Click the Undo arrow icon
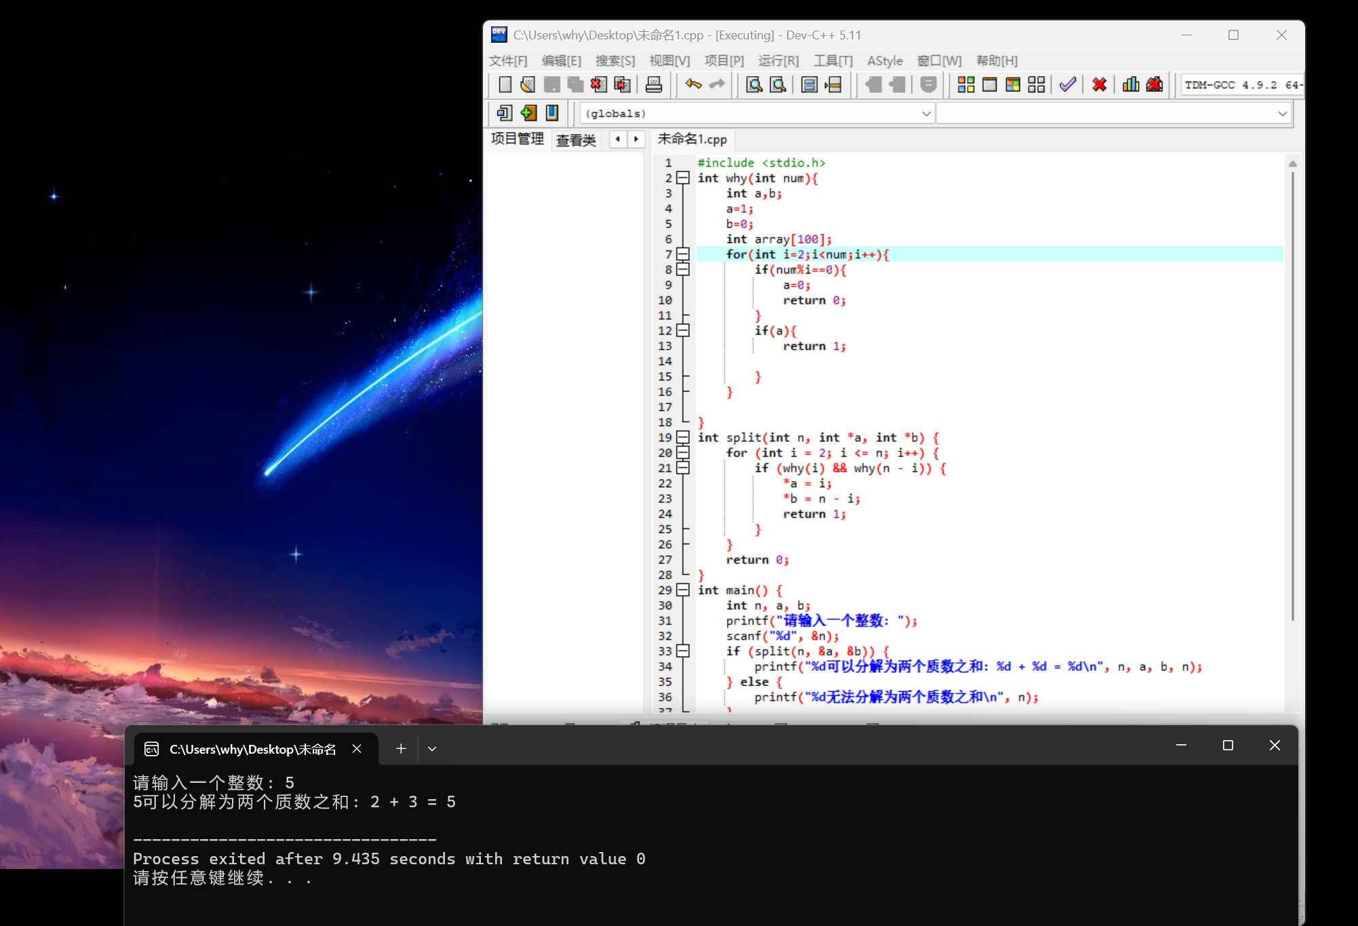The image size is (1358, 926). tap(693, 85)
